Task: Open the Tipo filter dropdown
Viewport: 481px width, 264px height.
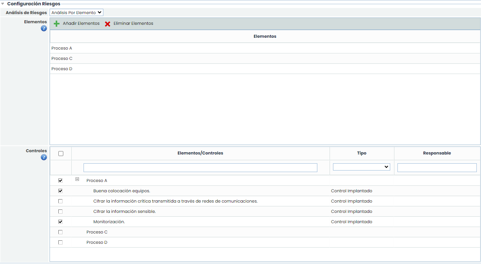Action: pos(361,167)
